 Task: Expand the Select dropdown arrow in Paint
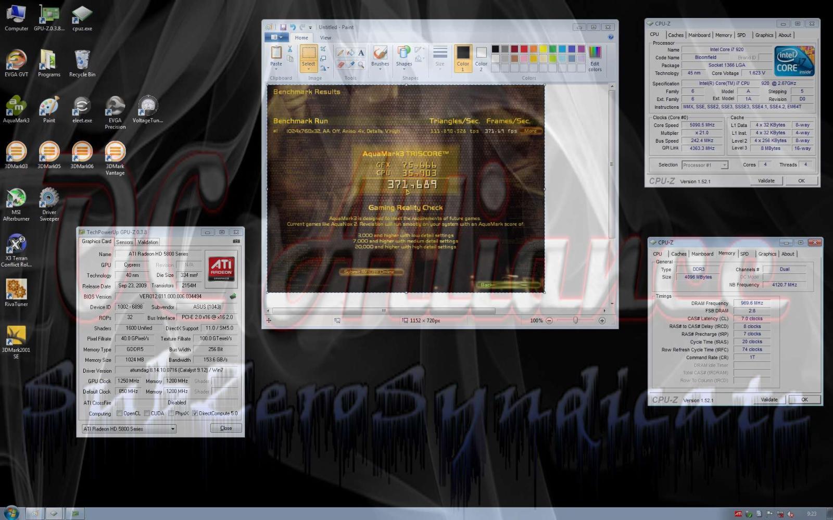[x=309, y=69]
